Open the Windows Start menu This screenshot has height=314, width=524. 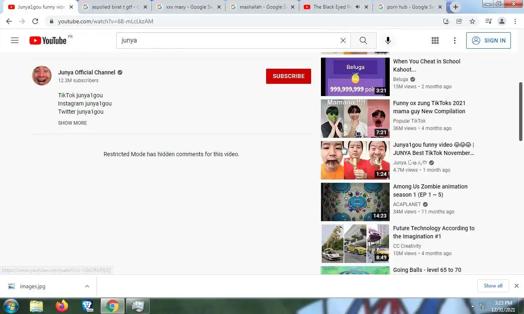(x=11, y=306)
